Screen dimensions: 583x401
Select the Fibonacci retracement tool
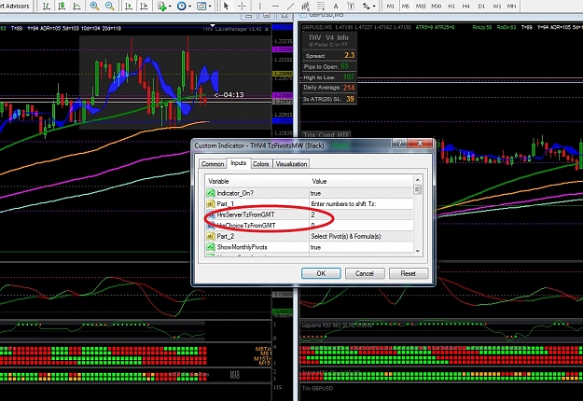tap(321, 6)
